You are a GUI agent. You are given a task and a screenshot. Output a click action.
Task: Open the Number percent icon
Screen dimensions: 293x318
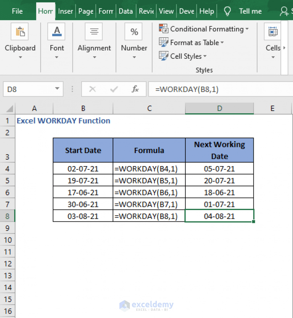point(134,31)
